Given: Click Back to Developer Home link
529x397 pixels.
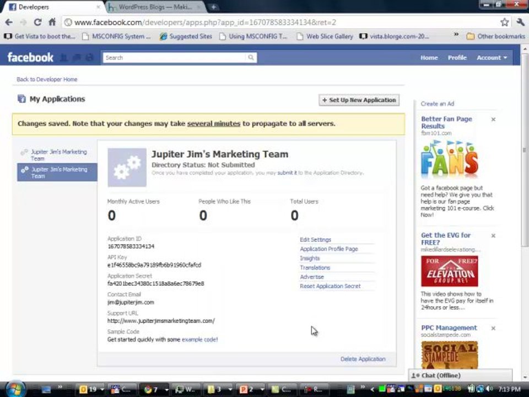Looking at the screenshot, I should [x=47, y=79].
